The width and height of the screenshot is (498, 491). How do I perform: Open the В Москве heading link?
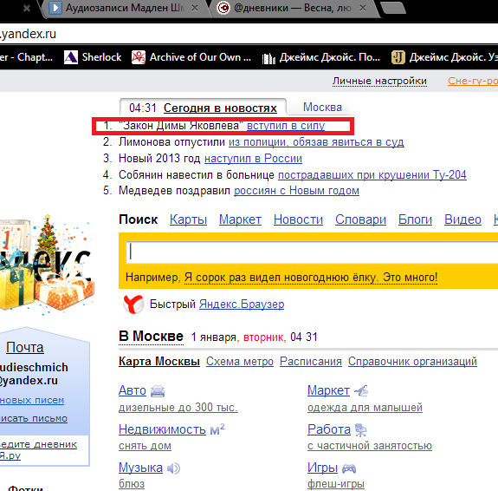pos(151,337)
